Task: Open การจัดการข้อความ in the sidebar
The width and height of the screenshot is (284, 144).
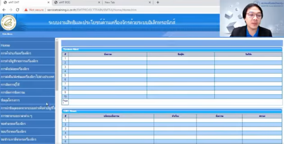Action: [28, 92]
